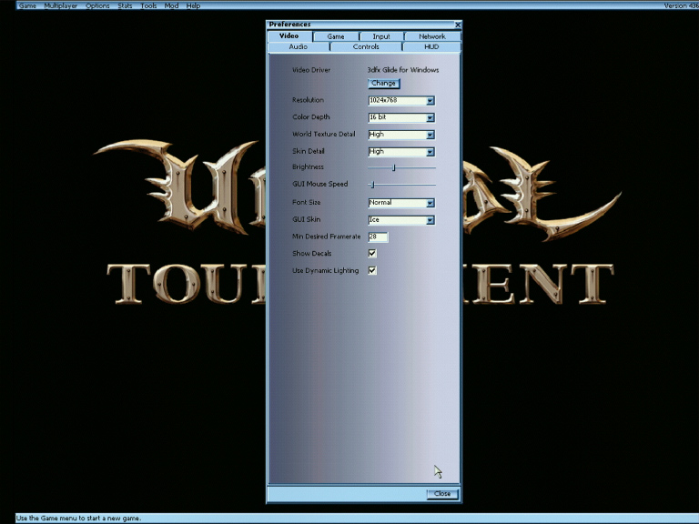Expand the World Texture Detail dropdown
The image size is (699, 524).
(x=431, y=135)
